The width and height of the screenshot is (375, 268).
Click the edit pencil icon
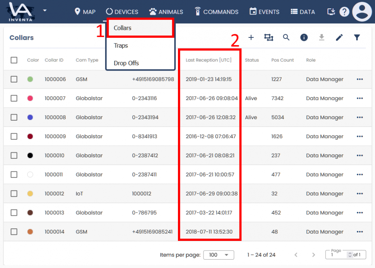pyautogui.click(x=339, y=37)
